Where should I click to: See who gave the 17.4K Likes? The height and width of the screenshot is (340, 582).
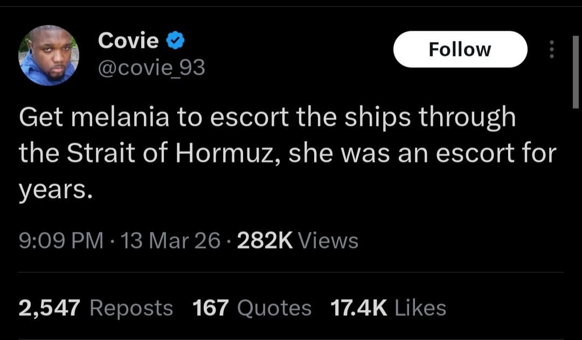[x=388, y=308]
